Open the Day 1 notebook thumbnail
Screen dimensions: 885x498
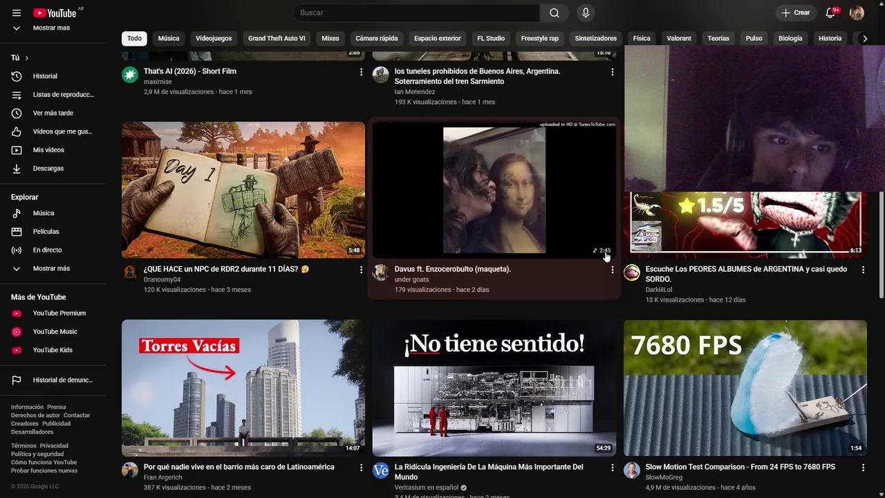pyautogui.click(x=243, y=190)
